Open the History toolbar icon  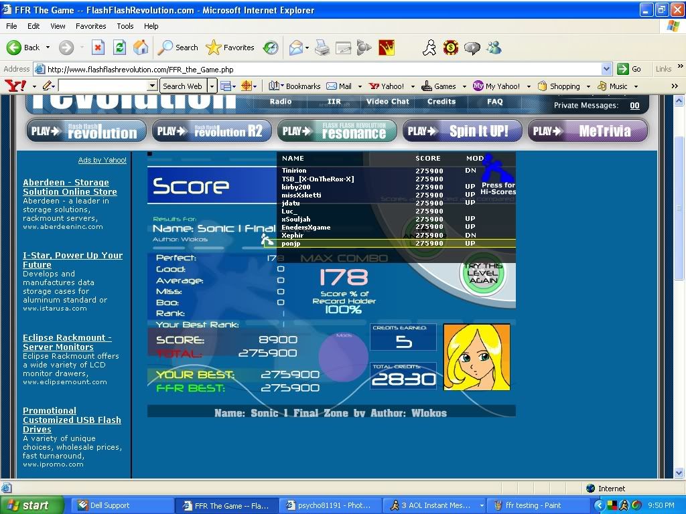(271, 48)
